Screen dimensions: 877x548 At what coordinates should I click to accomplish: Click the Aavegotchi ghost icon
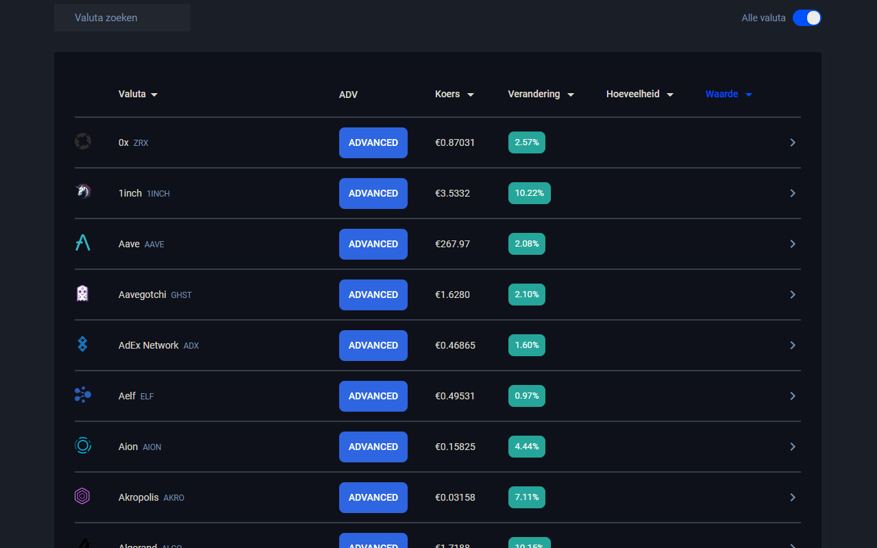pyautogui.click(x=83, y=294)
